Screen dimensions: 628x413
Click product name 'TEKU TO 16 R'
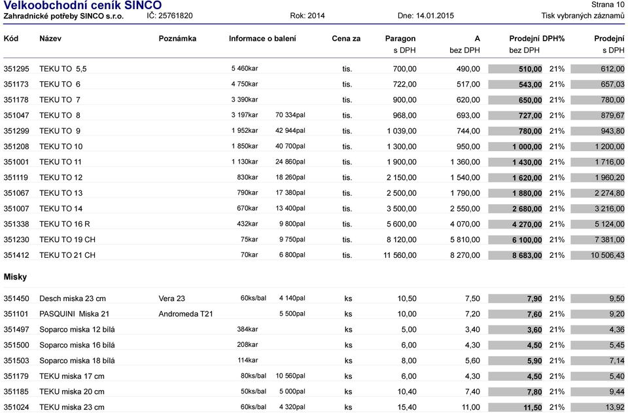point(65,224)
